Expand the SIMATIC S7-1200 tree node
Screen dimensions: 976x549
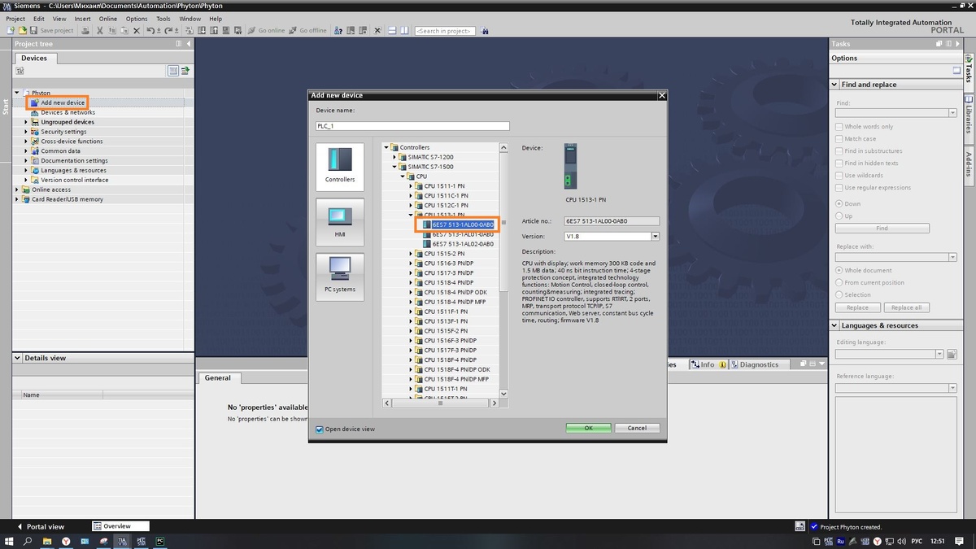(394, 157)
